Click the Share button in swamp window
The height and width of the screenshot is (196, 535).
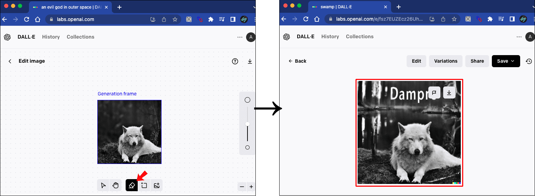[477, 61]
